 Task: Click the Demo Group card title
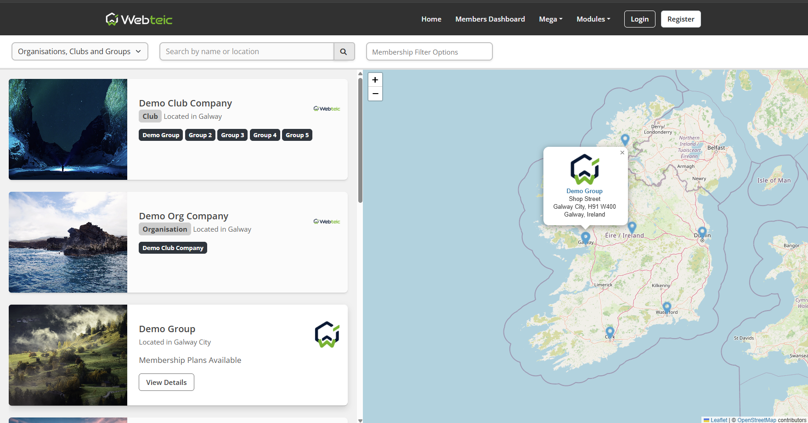pos(167,329)
